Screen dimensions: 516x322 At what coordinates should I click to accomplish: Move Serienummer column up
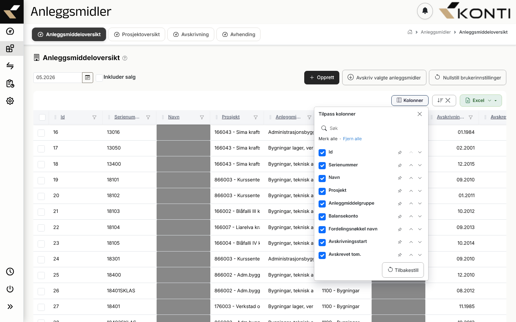point(411,165)
